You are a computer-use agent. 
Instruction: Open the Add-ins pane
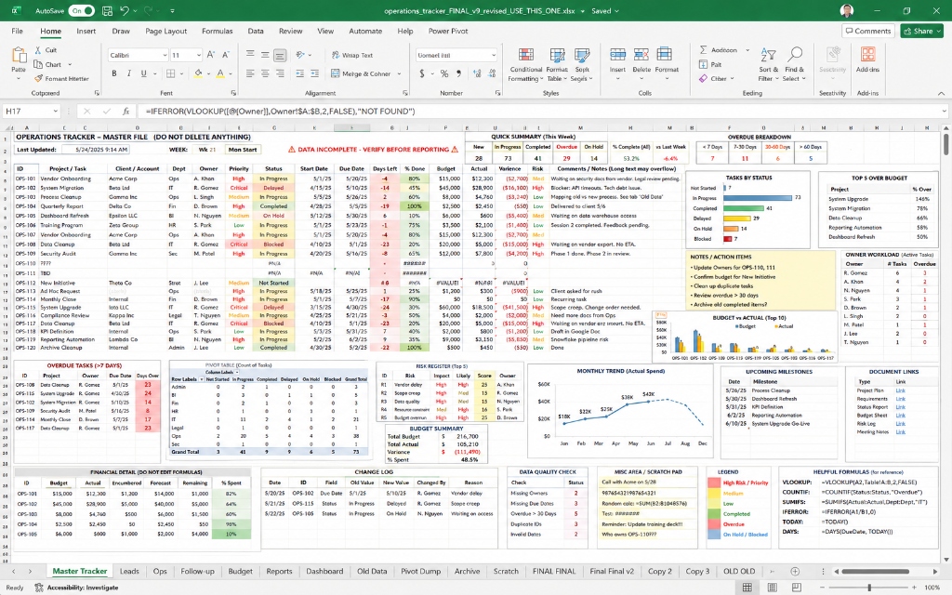tap(867, 60)
